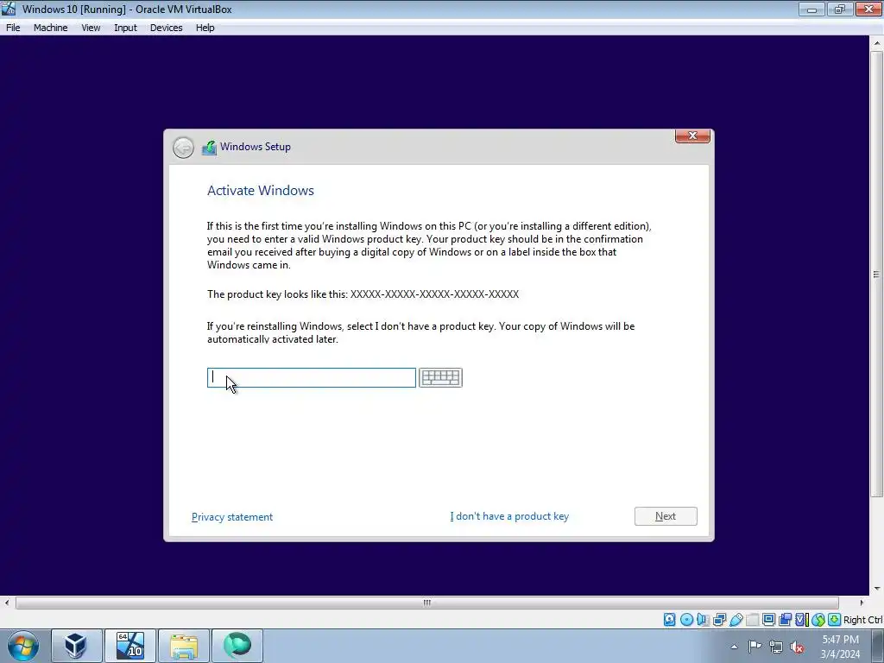Show hidden tray icons arrow
Screen dimensions: 884x663
click(x=734, y=647)
